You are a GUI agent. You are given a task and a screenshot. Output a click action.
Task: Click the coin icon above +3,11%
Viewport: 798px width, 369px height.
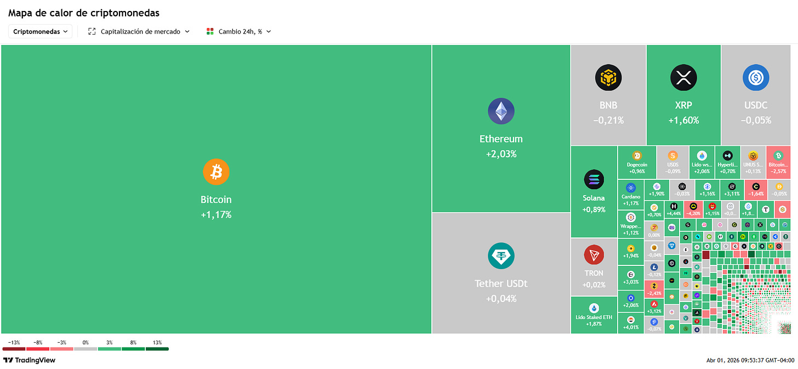[x=732, y=186]
